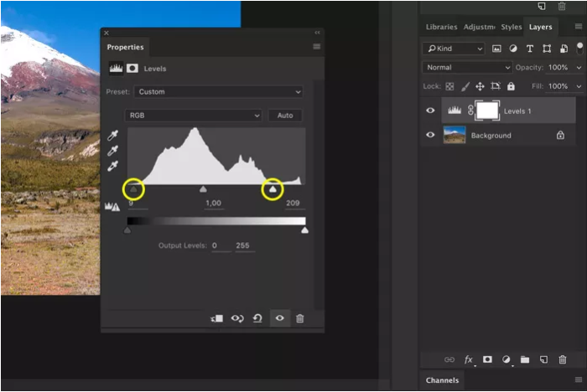This screenshot has height=392, width=587.
Task: Click the Output Levels 255 field
Action: [245, 245]
